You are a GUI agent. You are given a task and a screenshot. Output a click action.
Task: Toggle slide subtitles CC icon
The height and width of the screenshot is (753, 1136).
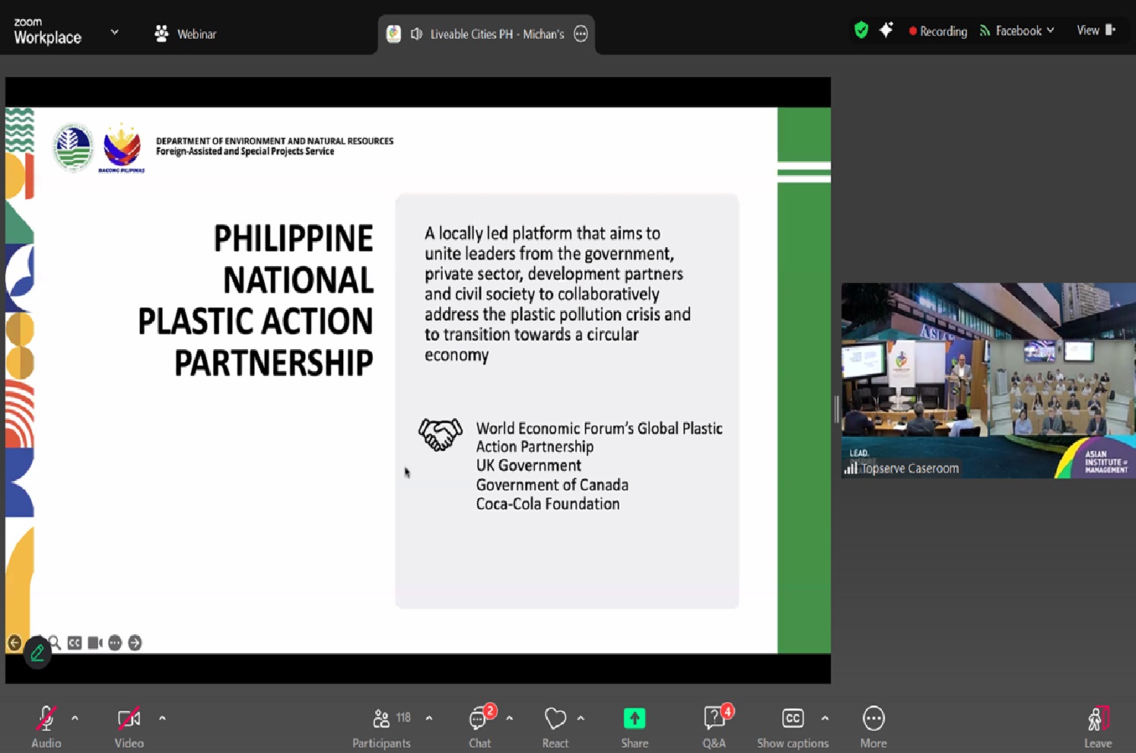point(75,643)
